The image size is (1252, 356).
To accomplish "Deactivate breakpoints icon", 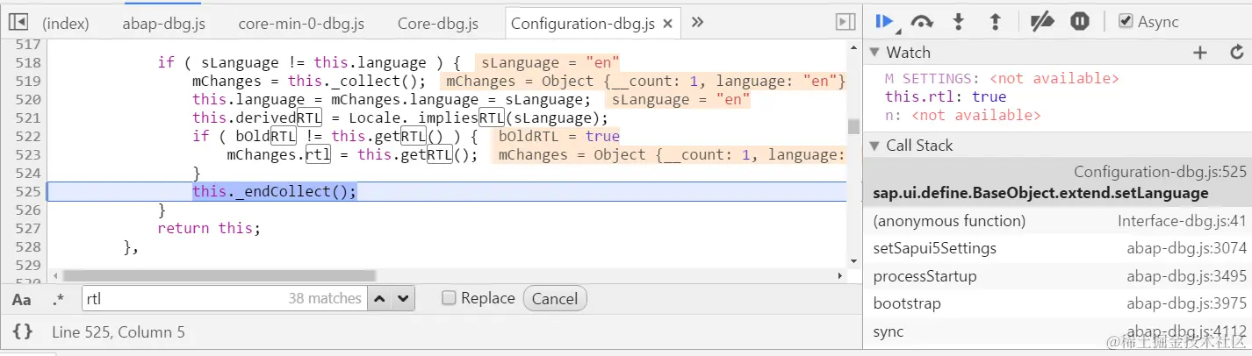I will [1041, 22].
